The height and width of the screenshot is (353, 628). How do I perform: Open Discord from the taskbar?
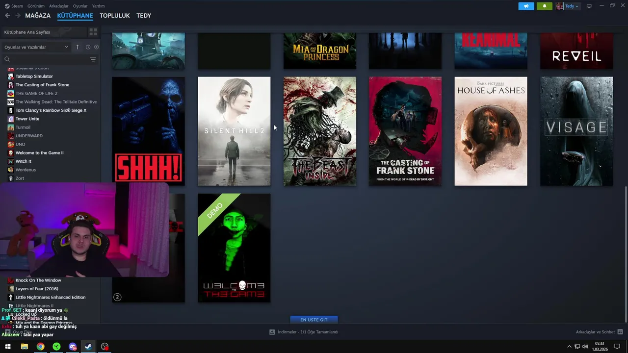click(73, 347)
